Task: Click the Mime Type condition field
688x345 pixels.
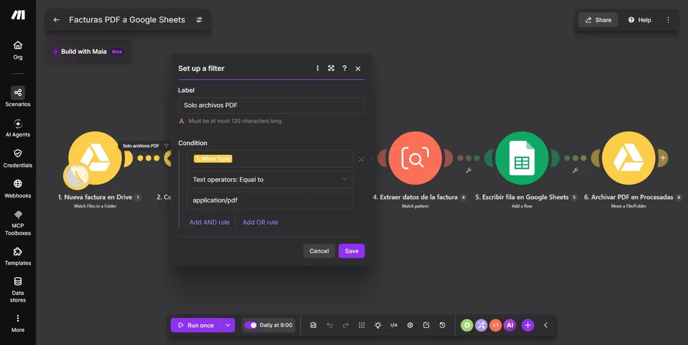Action: [x=270, y=159]
